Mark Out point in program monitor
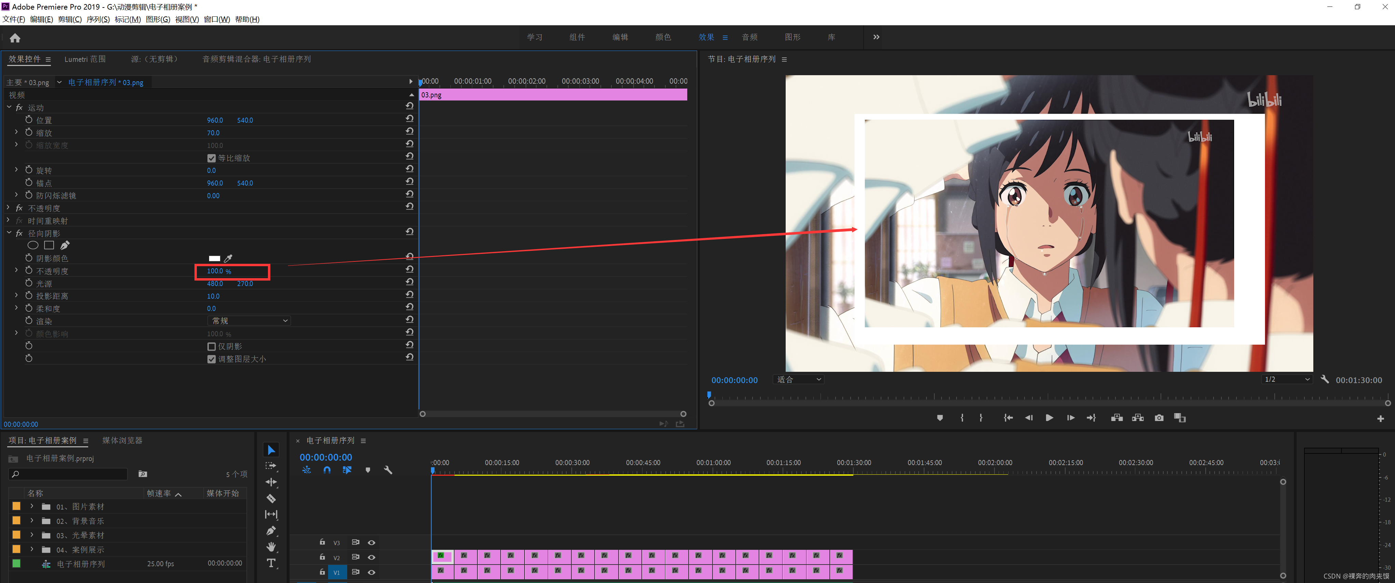 (981, 418)
